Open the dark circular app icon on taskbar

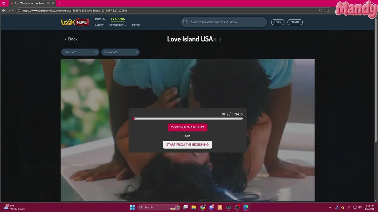[x=237, y=207]
